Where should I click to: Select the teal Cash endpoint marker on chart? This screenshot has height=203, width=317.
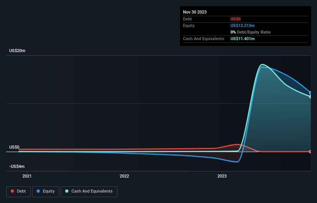pyautogui.click(x=310, y=97)
